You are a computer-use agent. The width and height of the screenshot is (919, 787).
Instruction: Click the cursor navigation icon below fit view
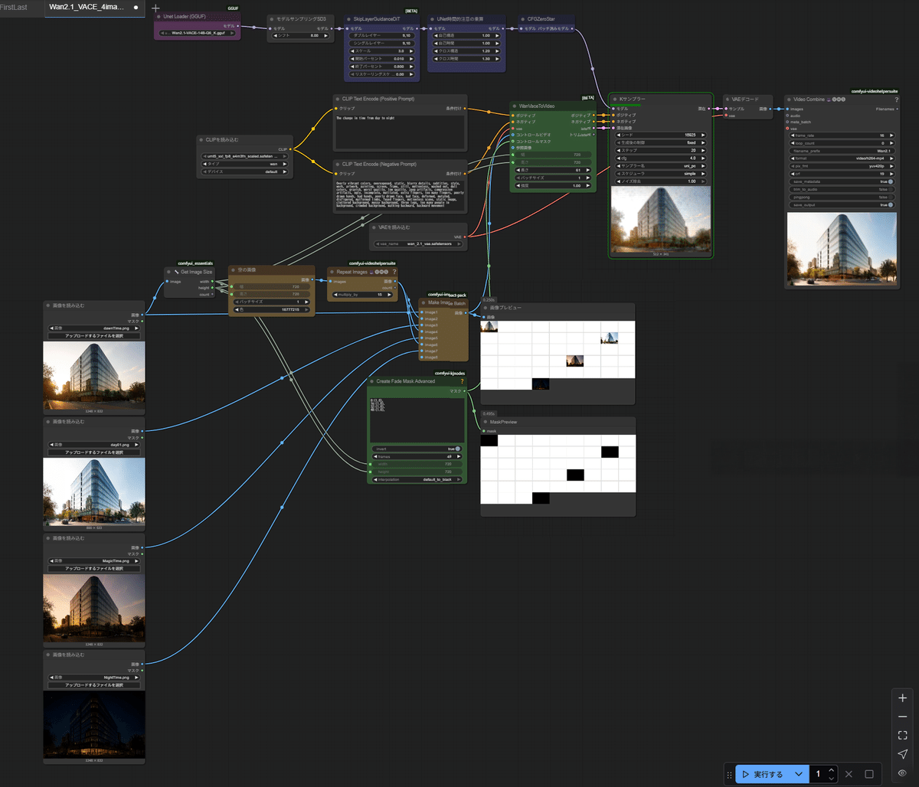[901, 753]
